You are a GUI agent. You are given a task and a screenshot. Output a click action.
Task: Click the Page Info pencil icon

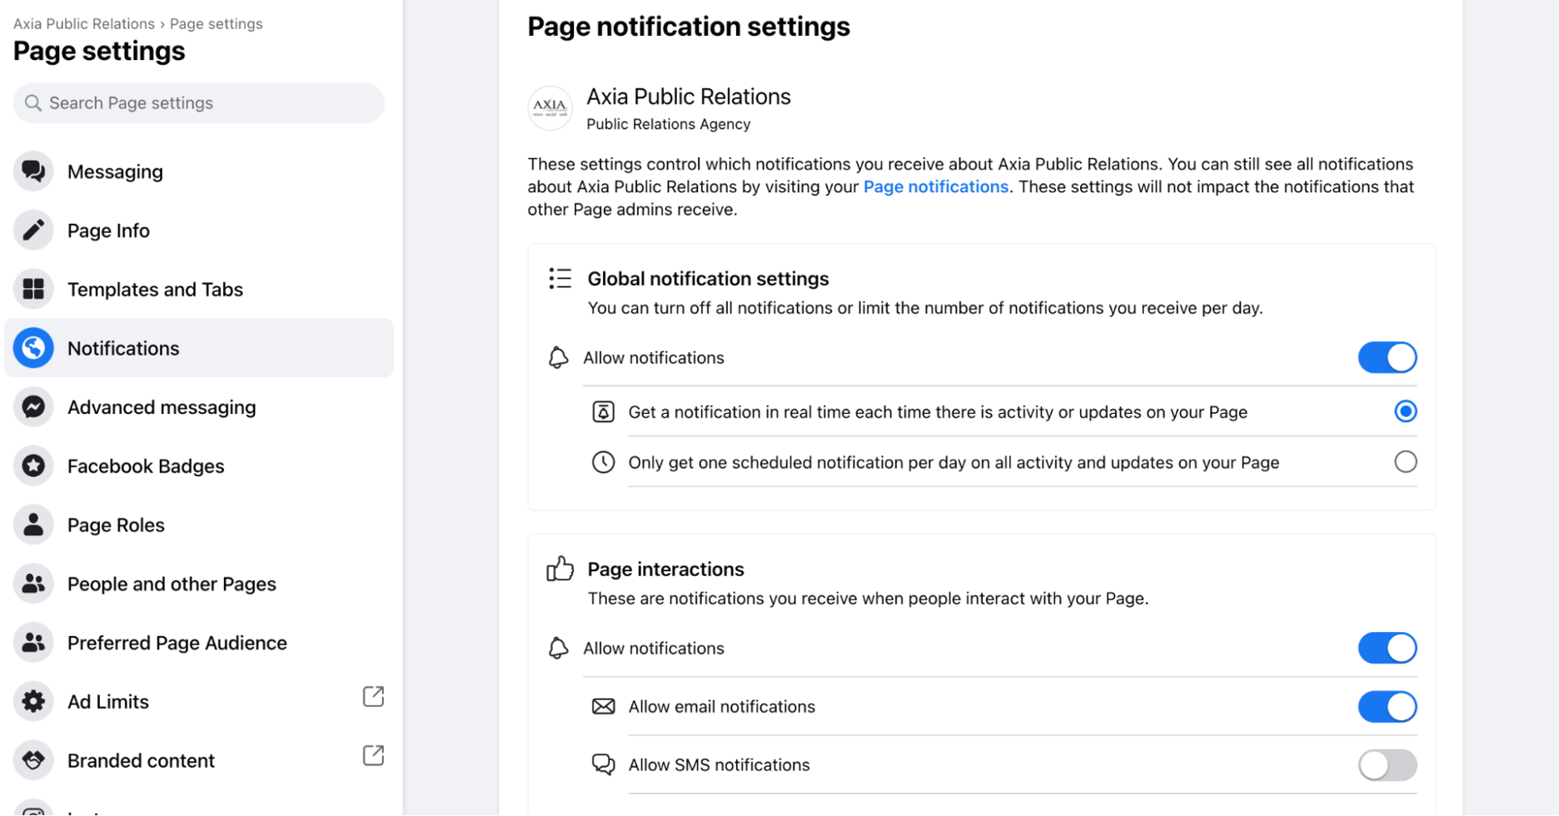pyautogui.click(x=33, y=230)
